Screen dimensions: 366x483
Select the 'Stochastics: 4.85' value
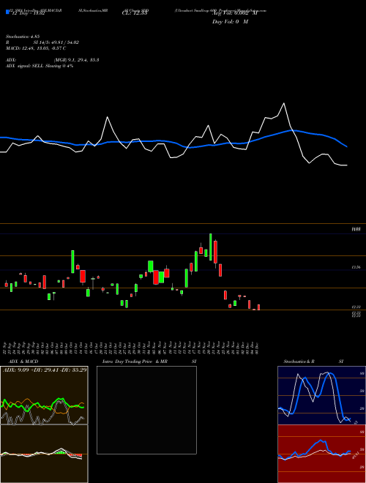tap(23, 37)
